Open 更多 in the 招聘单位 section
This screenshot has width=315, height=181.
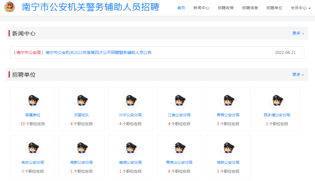click(x=298, y=75)
